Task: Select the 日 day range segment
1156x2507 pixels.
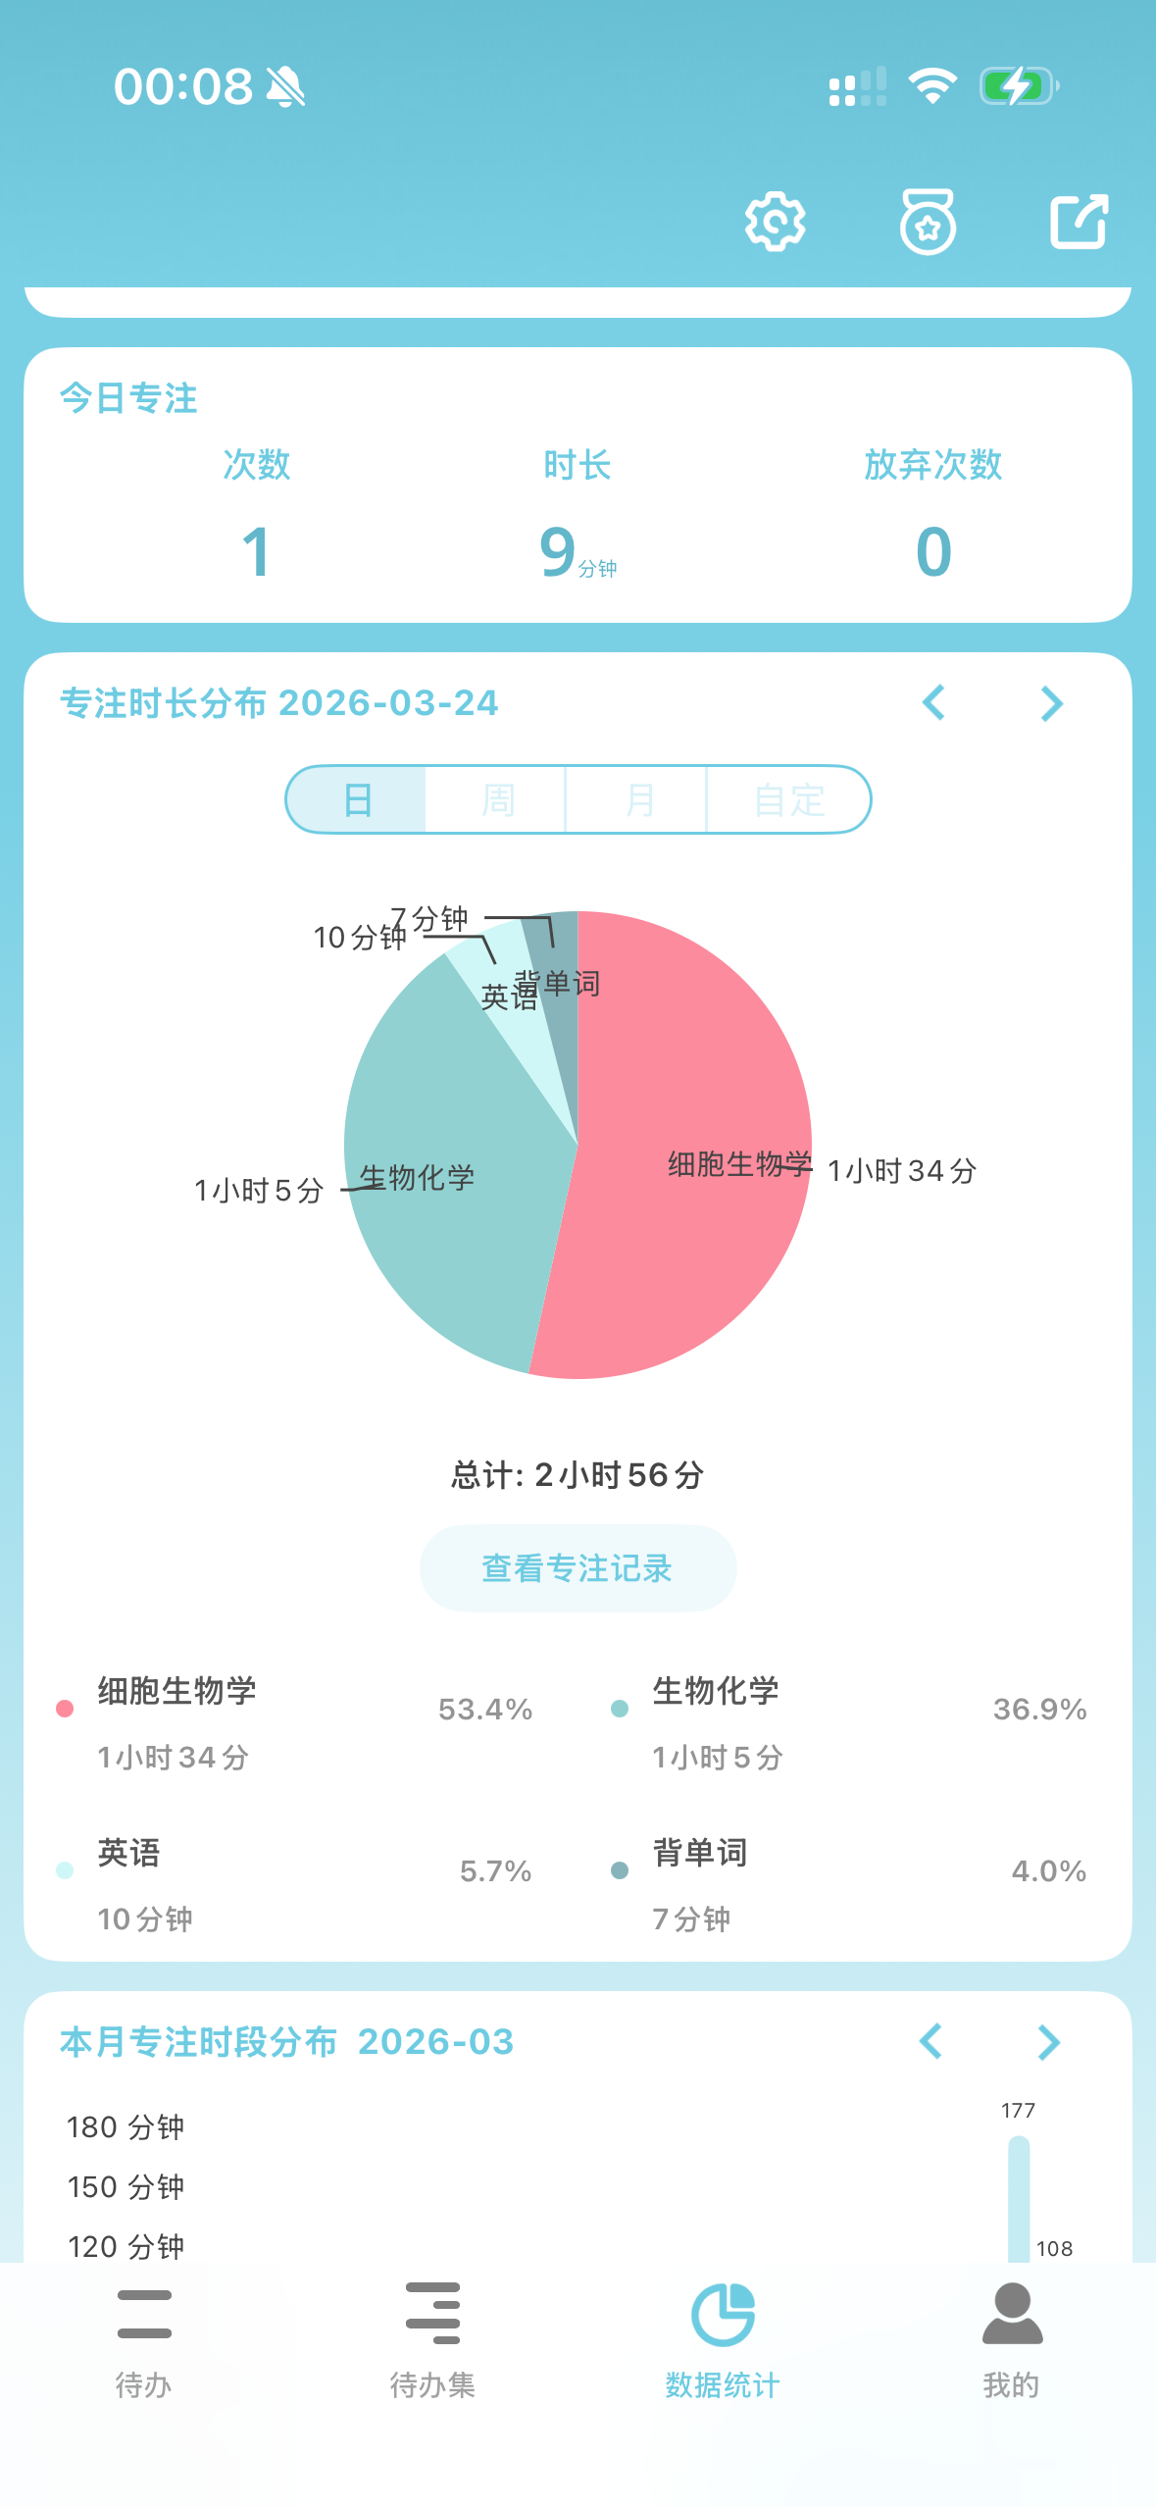Action: pos(357,800)
